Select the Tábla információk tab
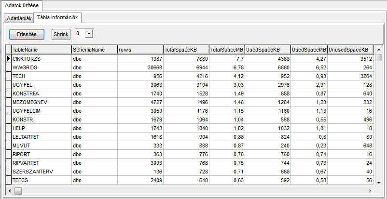Viewport: 387px width, 199px height. [x=57, y=17]
